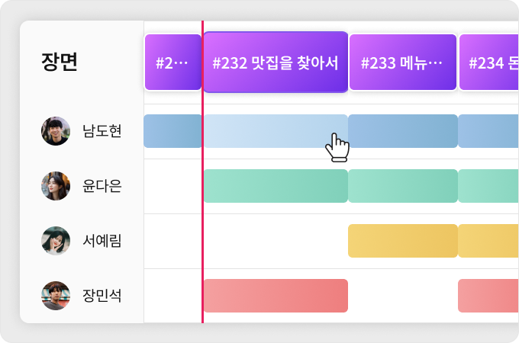This screenshot has height=343, width=519.
Task: Click 장민석's red bar under scene #234
Action: (488, 296)
